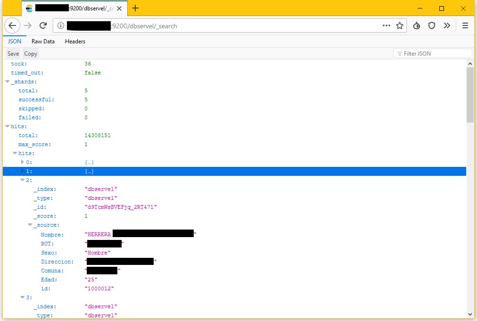
Task: Switch to the Headers tab
Action: pos(75,41)
